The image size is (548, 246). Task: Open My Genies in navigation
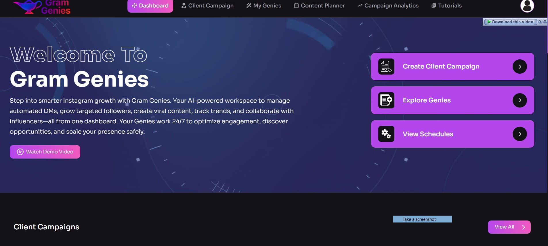pos(264,6)
